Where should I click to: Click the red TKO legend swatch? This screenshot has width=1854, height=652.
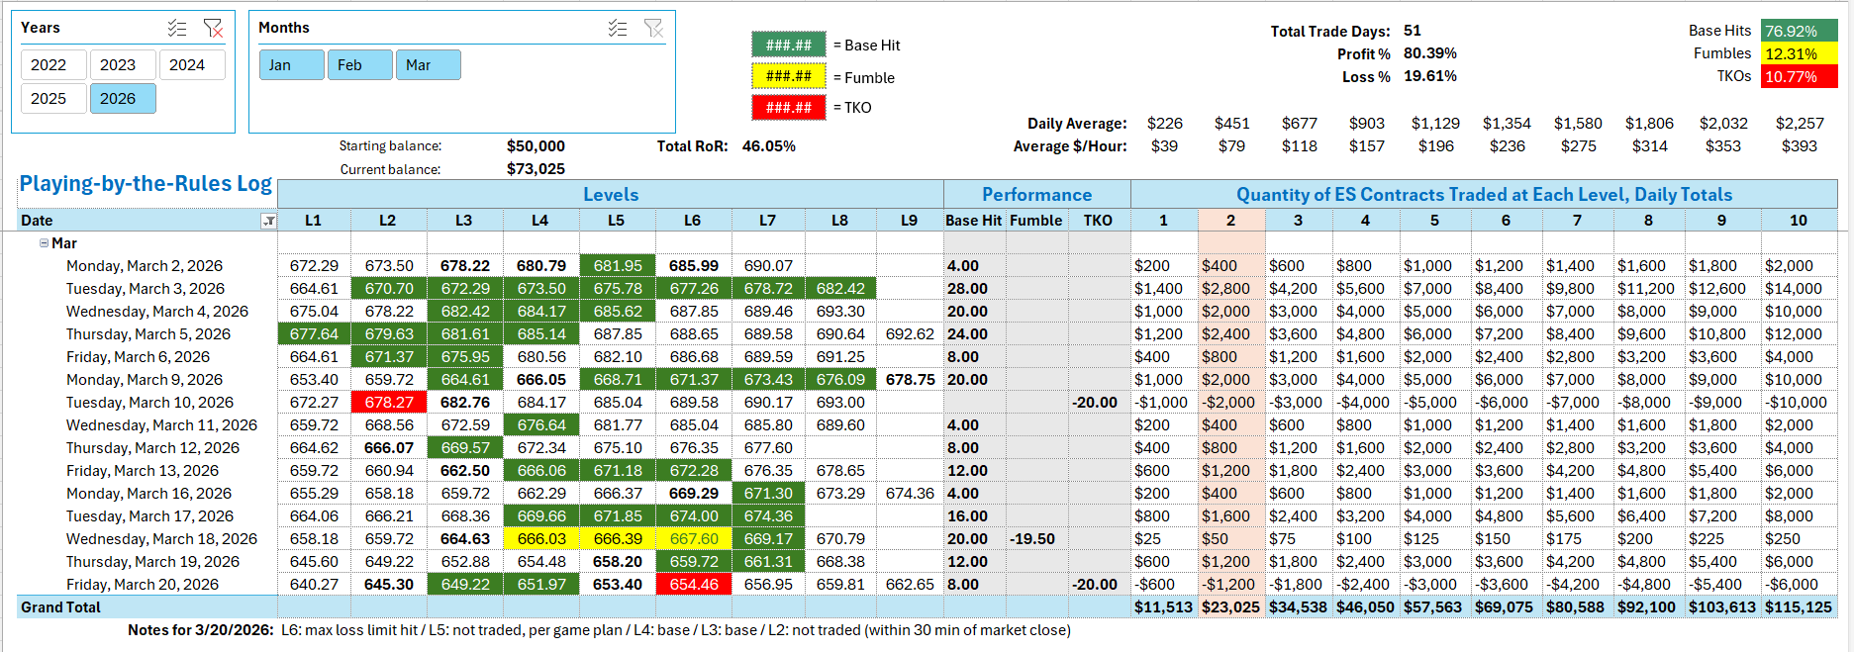tap(788, 108)
